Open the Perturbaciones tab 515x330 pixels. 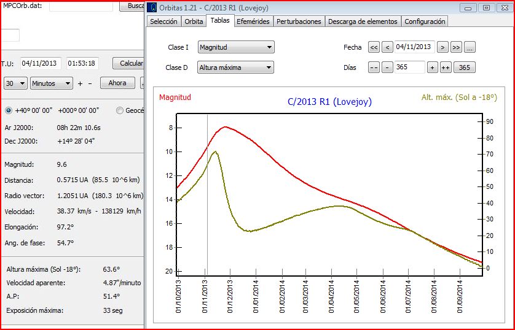pos(299,21)
